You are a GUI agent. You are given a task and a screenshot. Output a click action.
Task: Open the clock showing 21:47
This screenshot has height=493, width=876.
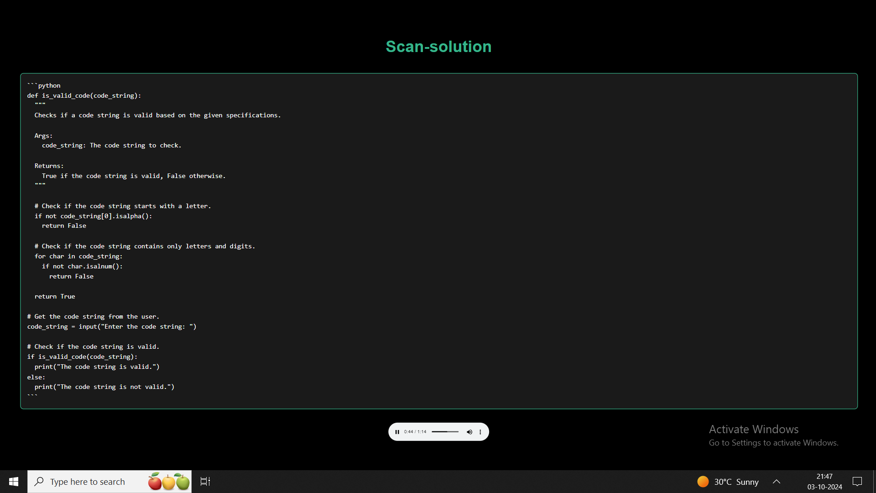click(824, 482)
